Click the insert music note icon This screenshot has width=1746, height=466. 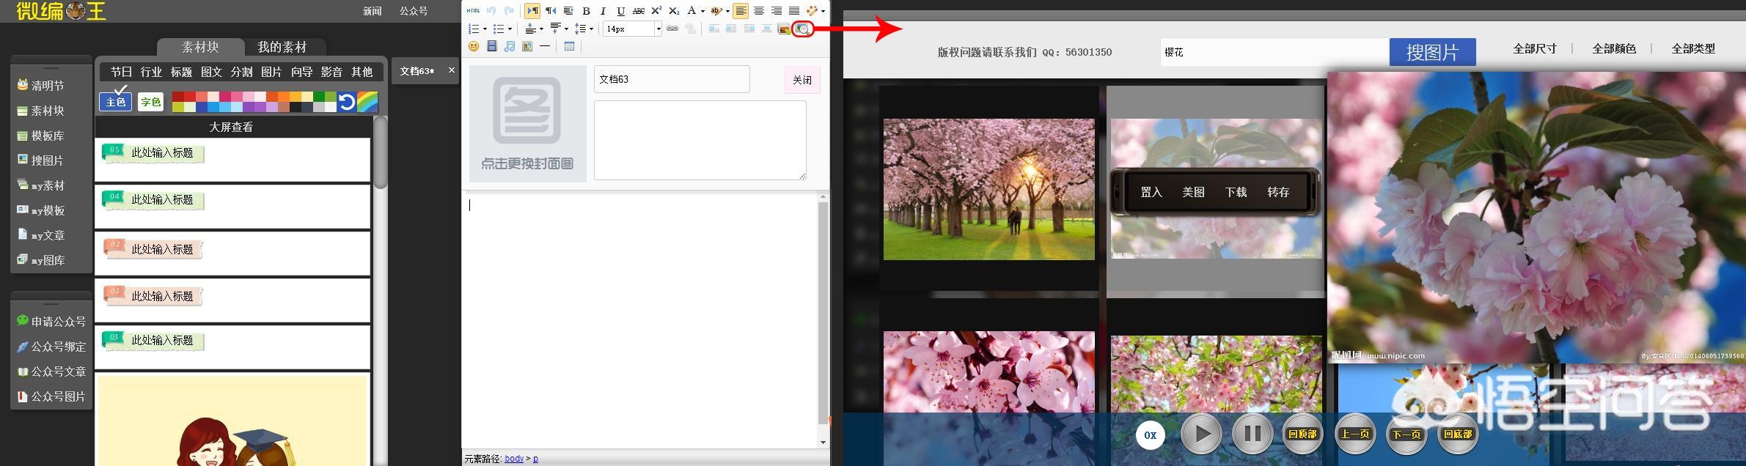[x=510, y=47]
